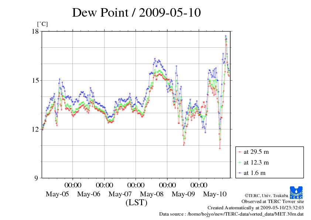
Task: Click the [°C] unit label
Action: (42, 24)
